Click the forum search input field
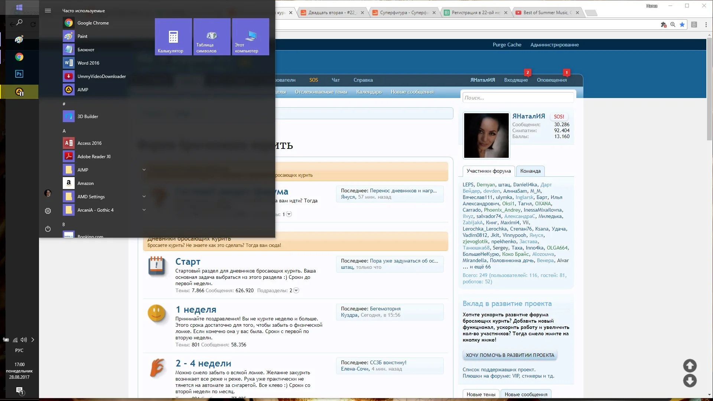The image size is (713, 401). tap(518, 98)
